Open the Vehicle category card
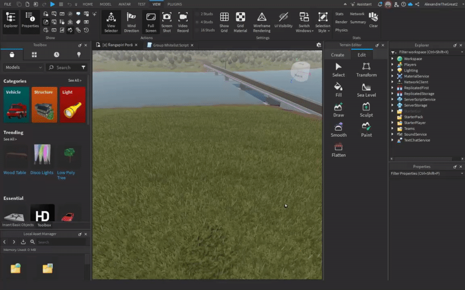 pyautogui.click(x=16, y=105)
